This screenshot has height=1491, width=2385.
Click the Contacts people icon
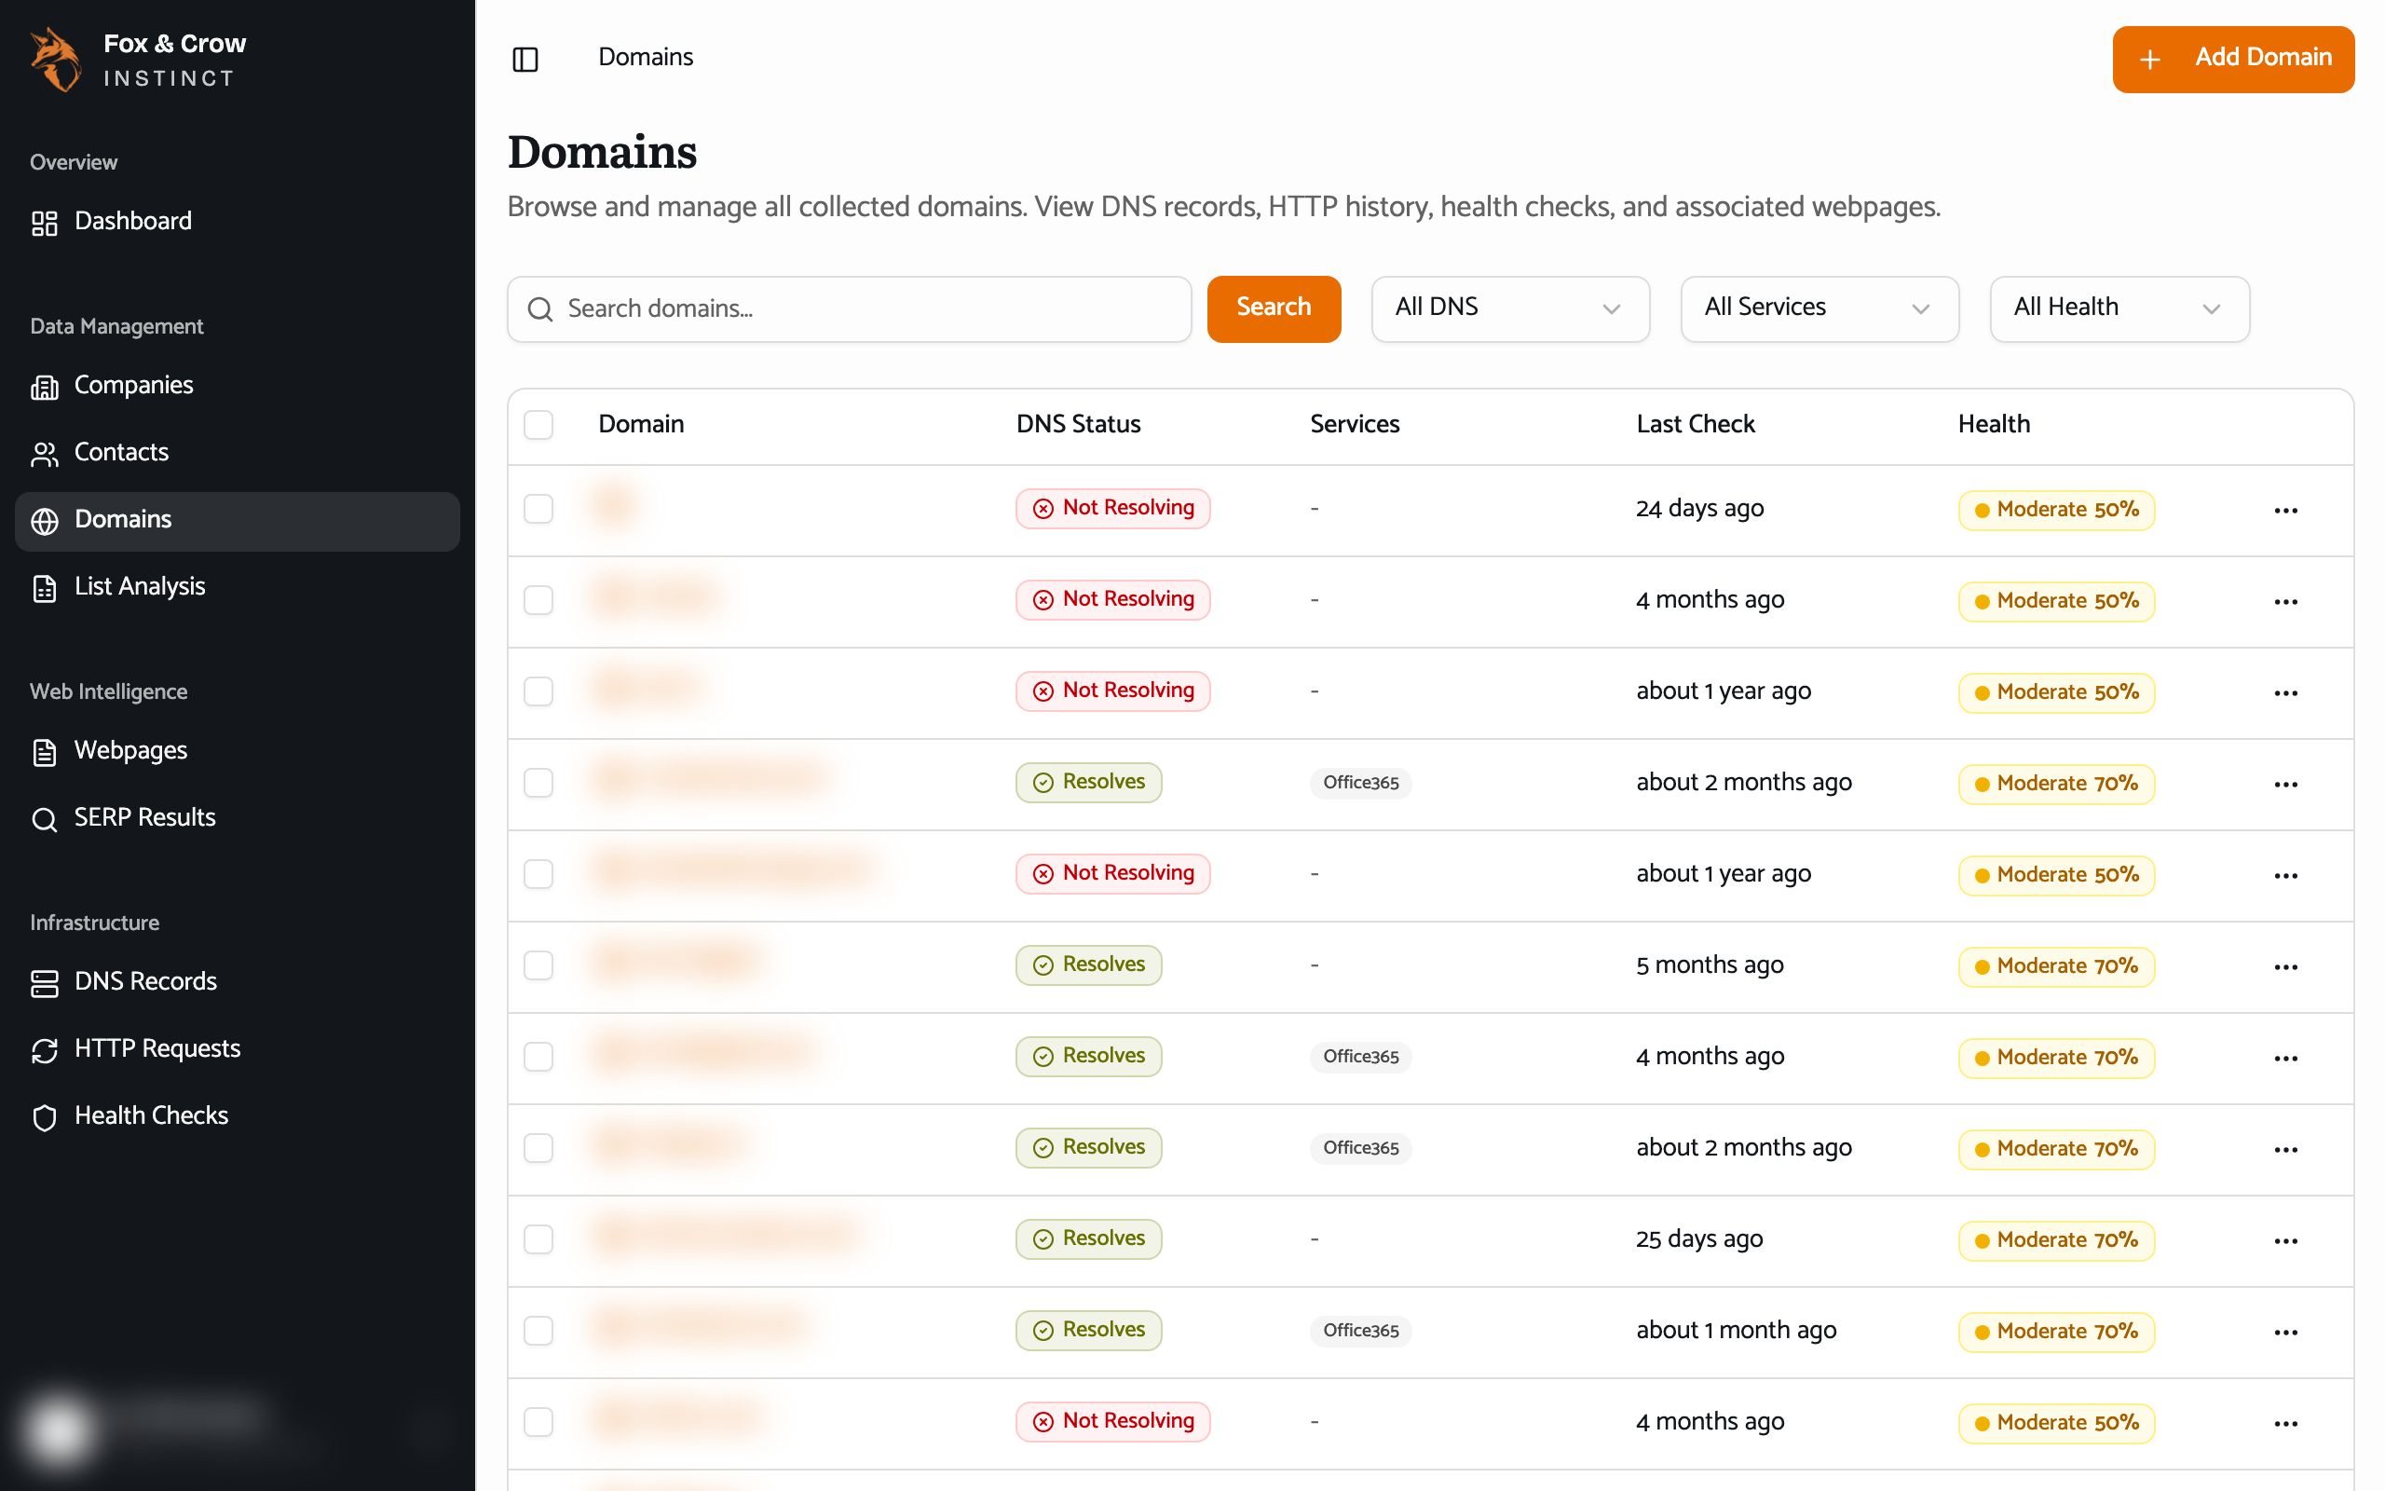pos(45,454)
